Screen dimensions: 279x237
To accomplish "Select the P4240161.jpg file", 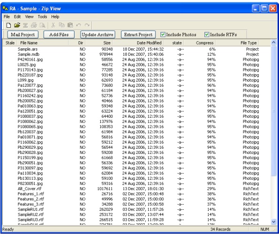I will pos(30,60).
